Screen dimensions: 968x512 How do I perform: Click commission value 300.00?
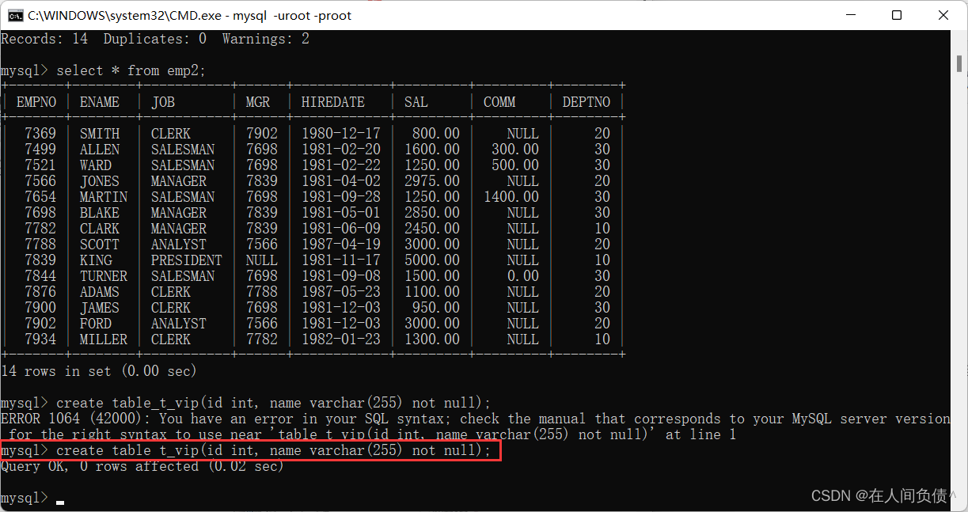point(515,150)
